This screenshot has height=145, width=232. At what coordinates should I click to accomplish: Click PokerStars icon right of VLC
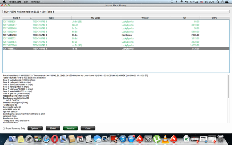pos(174,139)
